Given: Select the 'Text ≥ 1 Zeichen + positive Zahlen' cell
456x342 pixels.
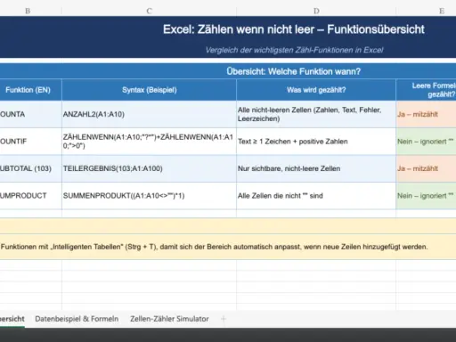Looking at the screenshot, I should point(316,142).
